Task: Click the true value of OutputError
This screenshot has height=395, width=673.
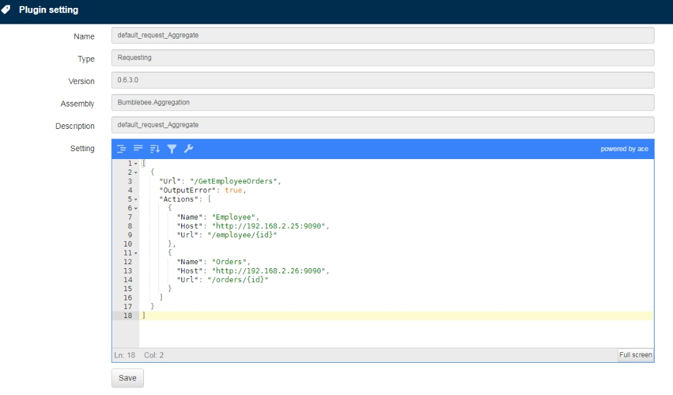Action: pyautogui.click(x=233, y=190)
